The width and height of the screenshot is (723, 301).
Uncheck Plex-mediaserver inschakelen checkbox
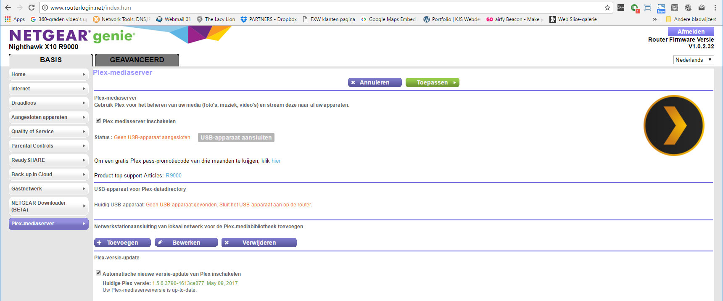98,121
